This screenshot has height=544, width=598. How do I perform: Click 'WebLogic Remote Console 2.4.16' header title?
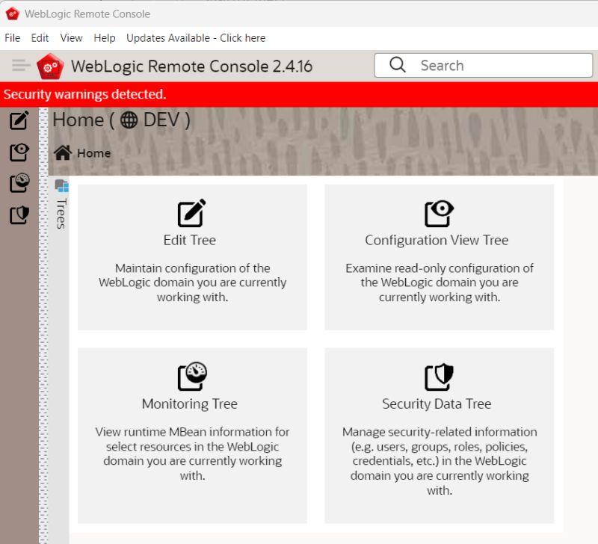tap(192, 67)
